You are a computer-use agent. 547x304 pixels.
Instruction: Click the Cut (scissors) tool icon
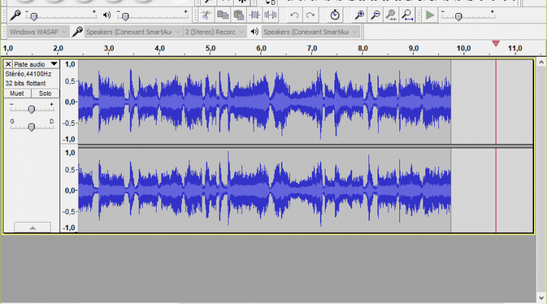pos(206,14)
